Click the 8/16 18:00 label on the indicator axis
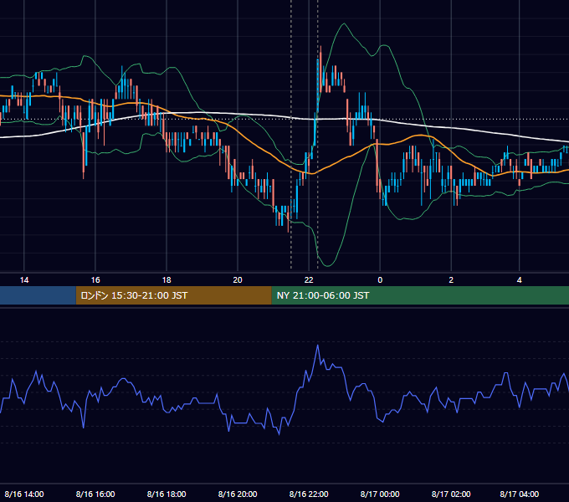 click(x=167, y=494)
